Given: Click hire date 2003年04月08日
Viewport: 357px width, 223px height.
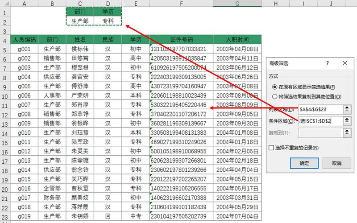Looking at the screenshot, I should [237, 49].
